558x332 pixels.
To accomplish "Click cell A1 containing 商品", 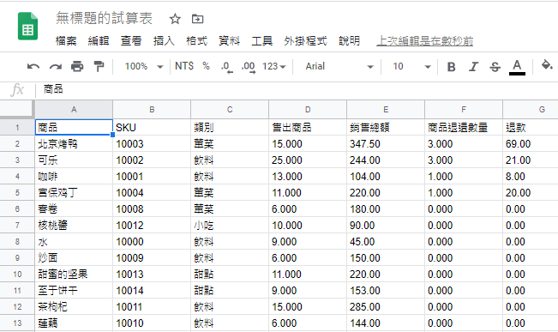I will pos(74,127).
